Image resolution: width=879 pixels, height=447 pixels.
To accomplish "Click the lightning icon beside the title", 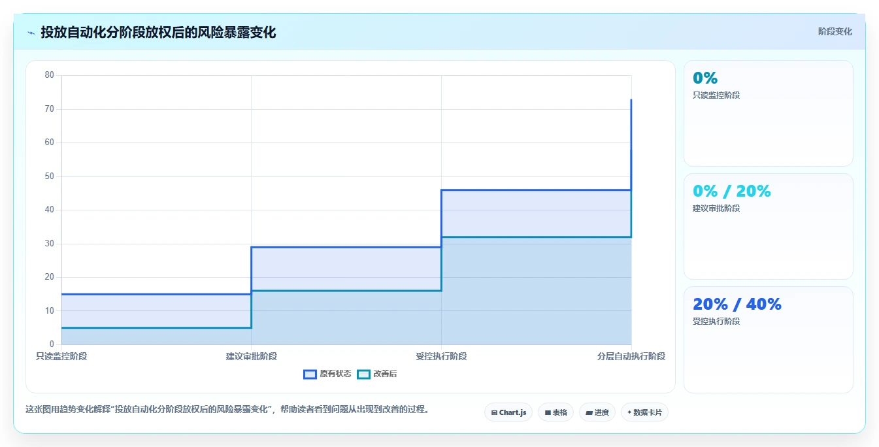I will pyautogui.click(x=31, y=33).
